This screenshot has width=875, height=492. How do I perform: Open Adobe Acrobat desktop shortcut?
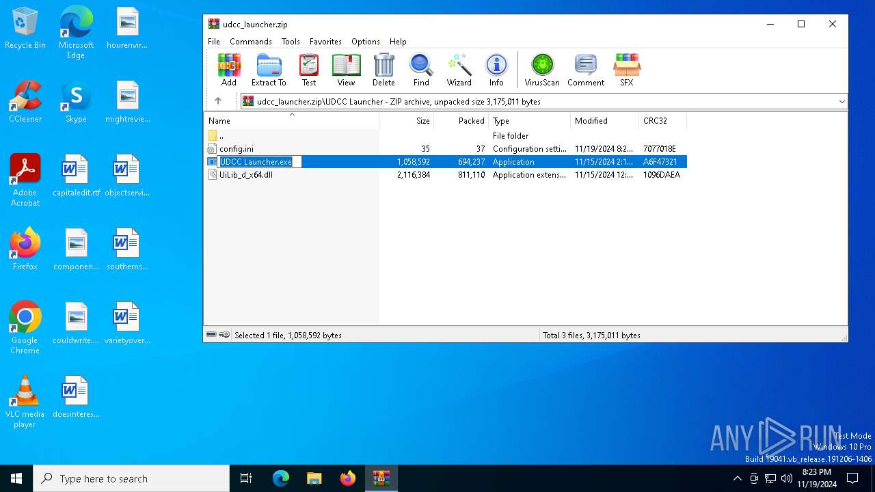[25, 180]
